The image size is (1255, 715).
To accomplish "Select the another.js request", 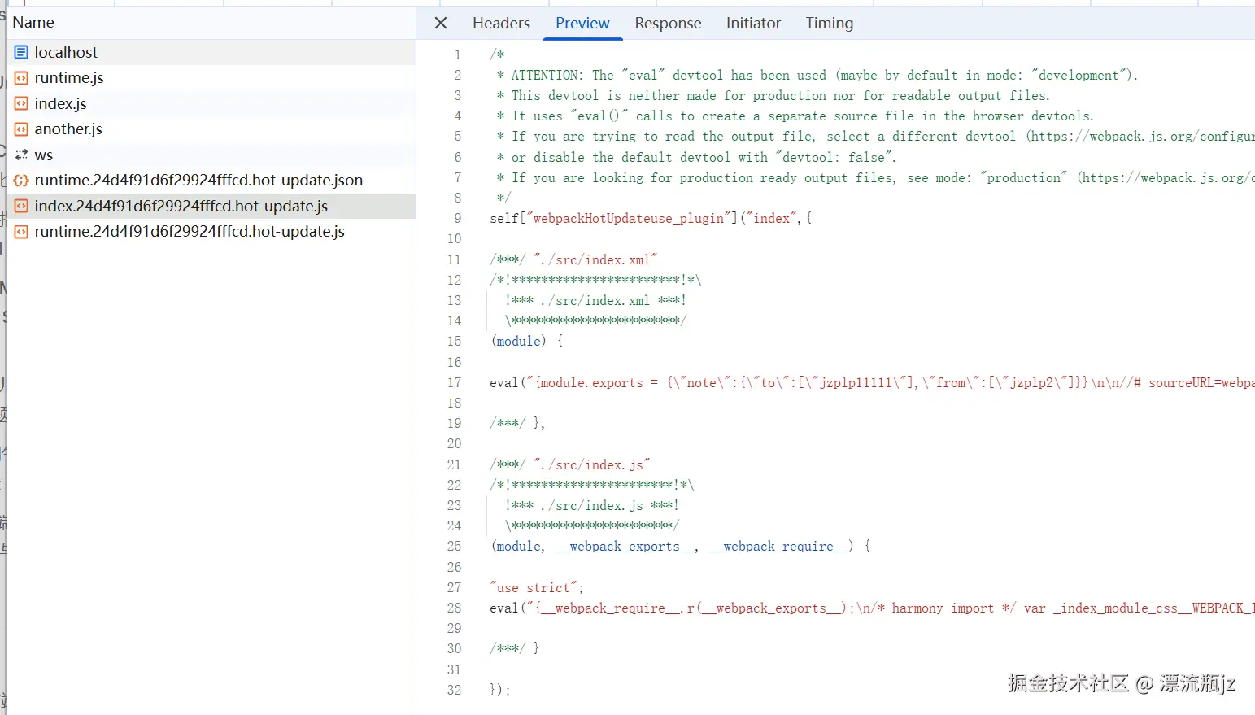I will pyautogui.click(x=211, y=129).
